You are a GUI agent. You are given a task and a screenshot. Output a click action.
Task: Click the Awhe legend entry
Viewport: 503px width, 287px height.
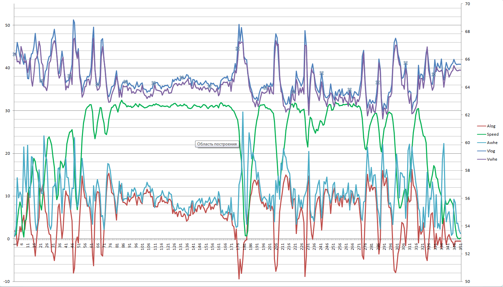(492, 143)
